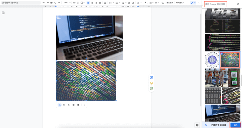Insert a bulleted list
Image resolution: width=242 pixels, height=128 pixels.
(117, 3)
